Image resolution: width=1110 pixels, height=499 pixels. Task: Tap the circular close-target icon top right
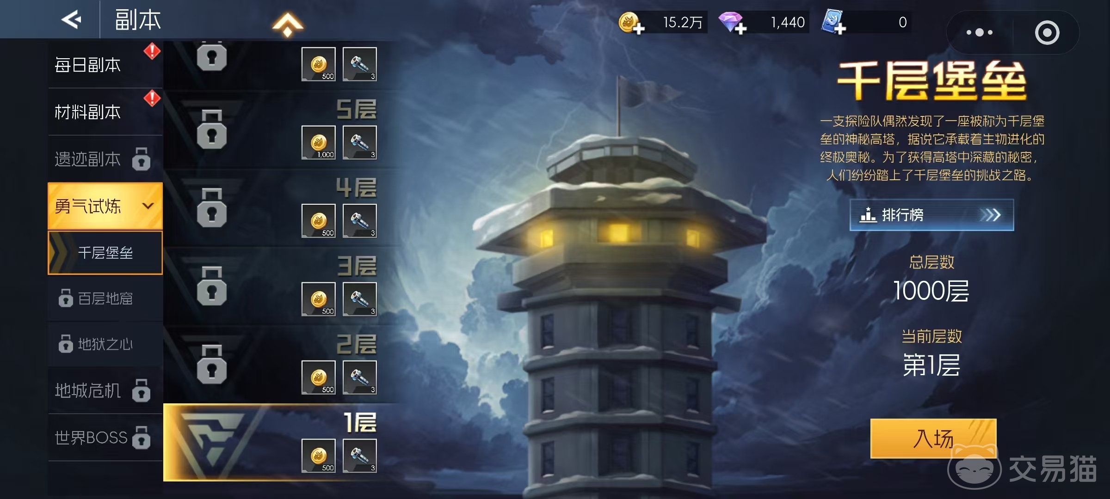click(x=1047, y=32)
